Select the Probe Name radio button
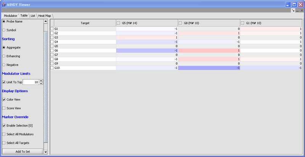305x157 pixels. (x=4, y=22)
